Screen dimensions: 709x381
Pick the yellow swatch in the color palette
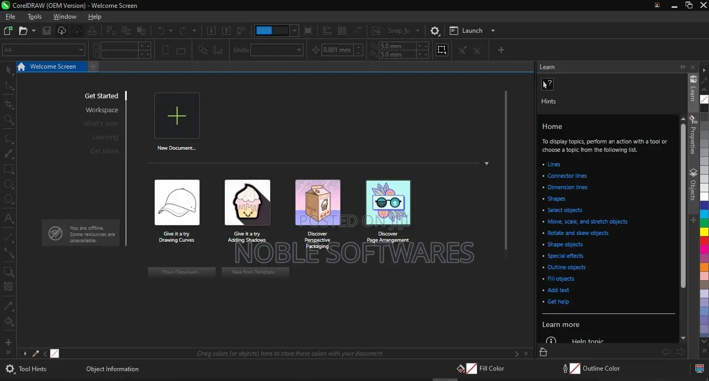point(704,232)
